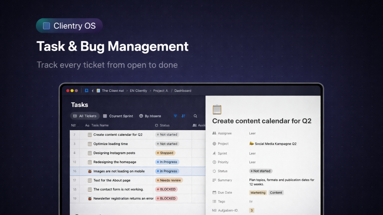Open the Needs review status badge

tap(169, 180)
